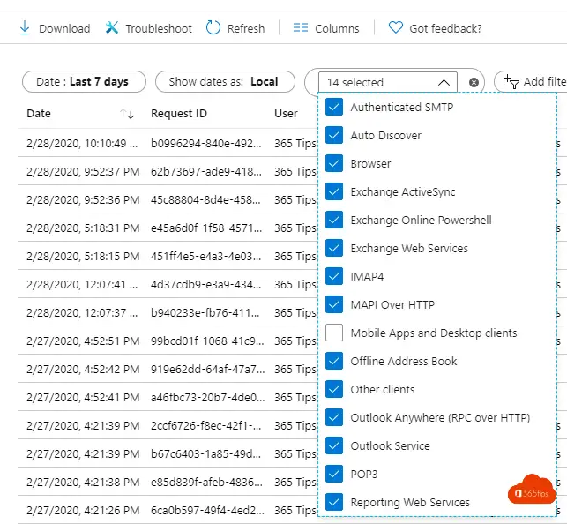Click request ID b0996294-840e-492...
The image size is (567, 524).
pos(206,144)
